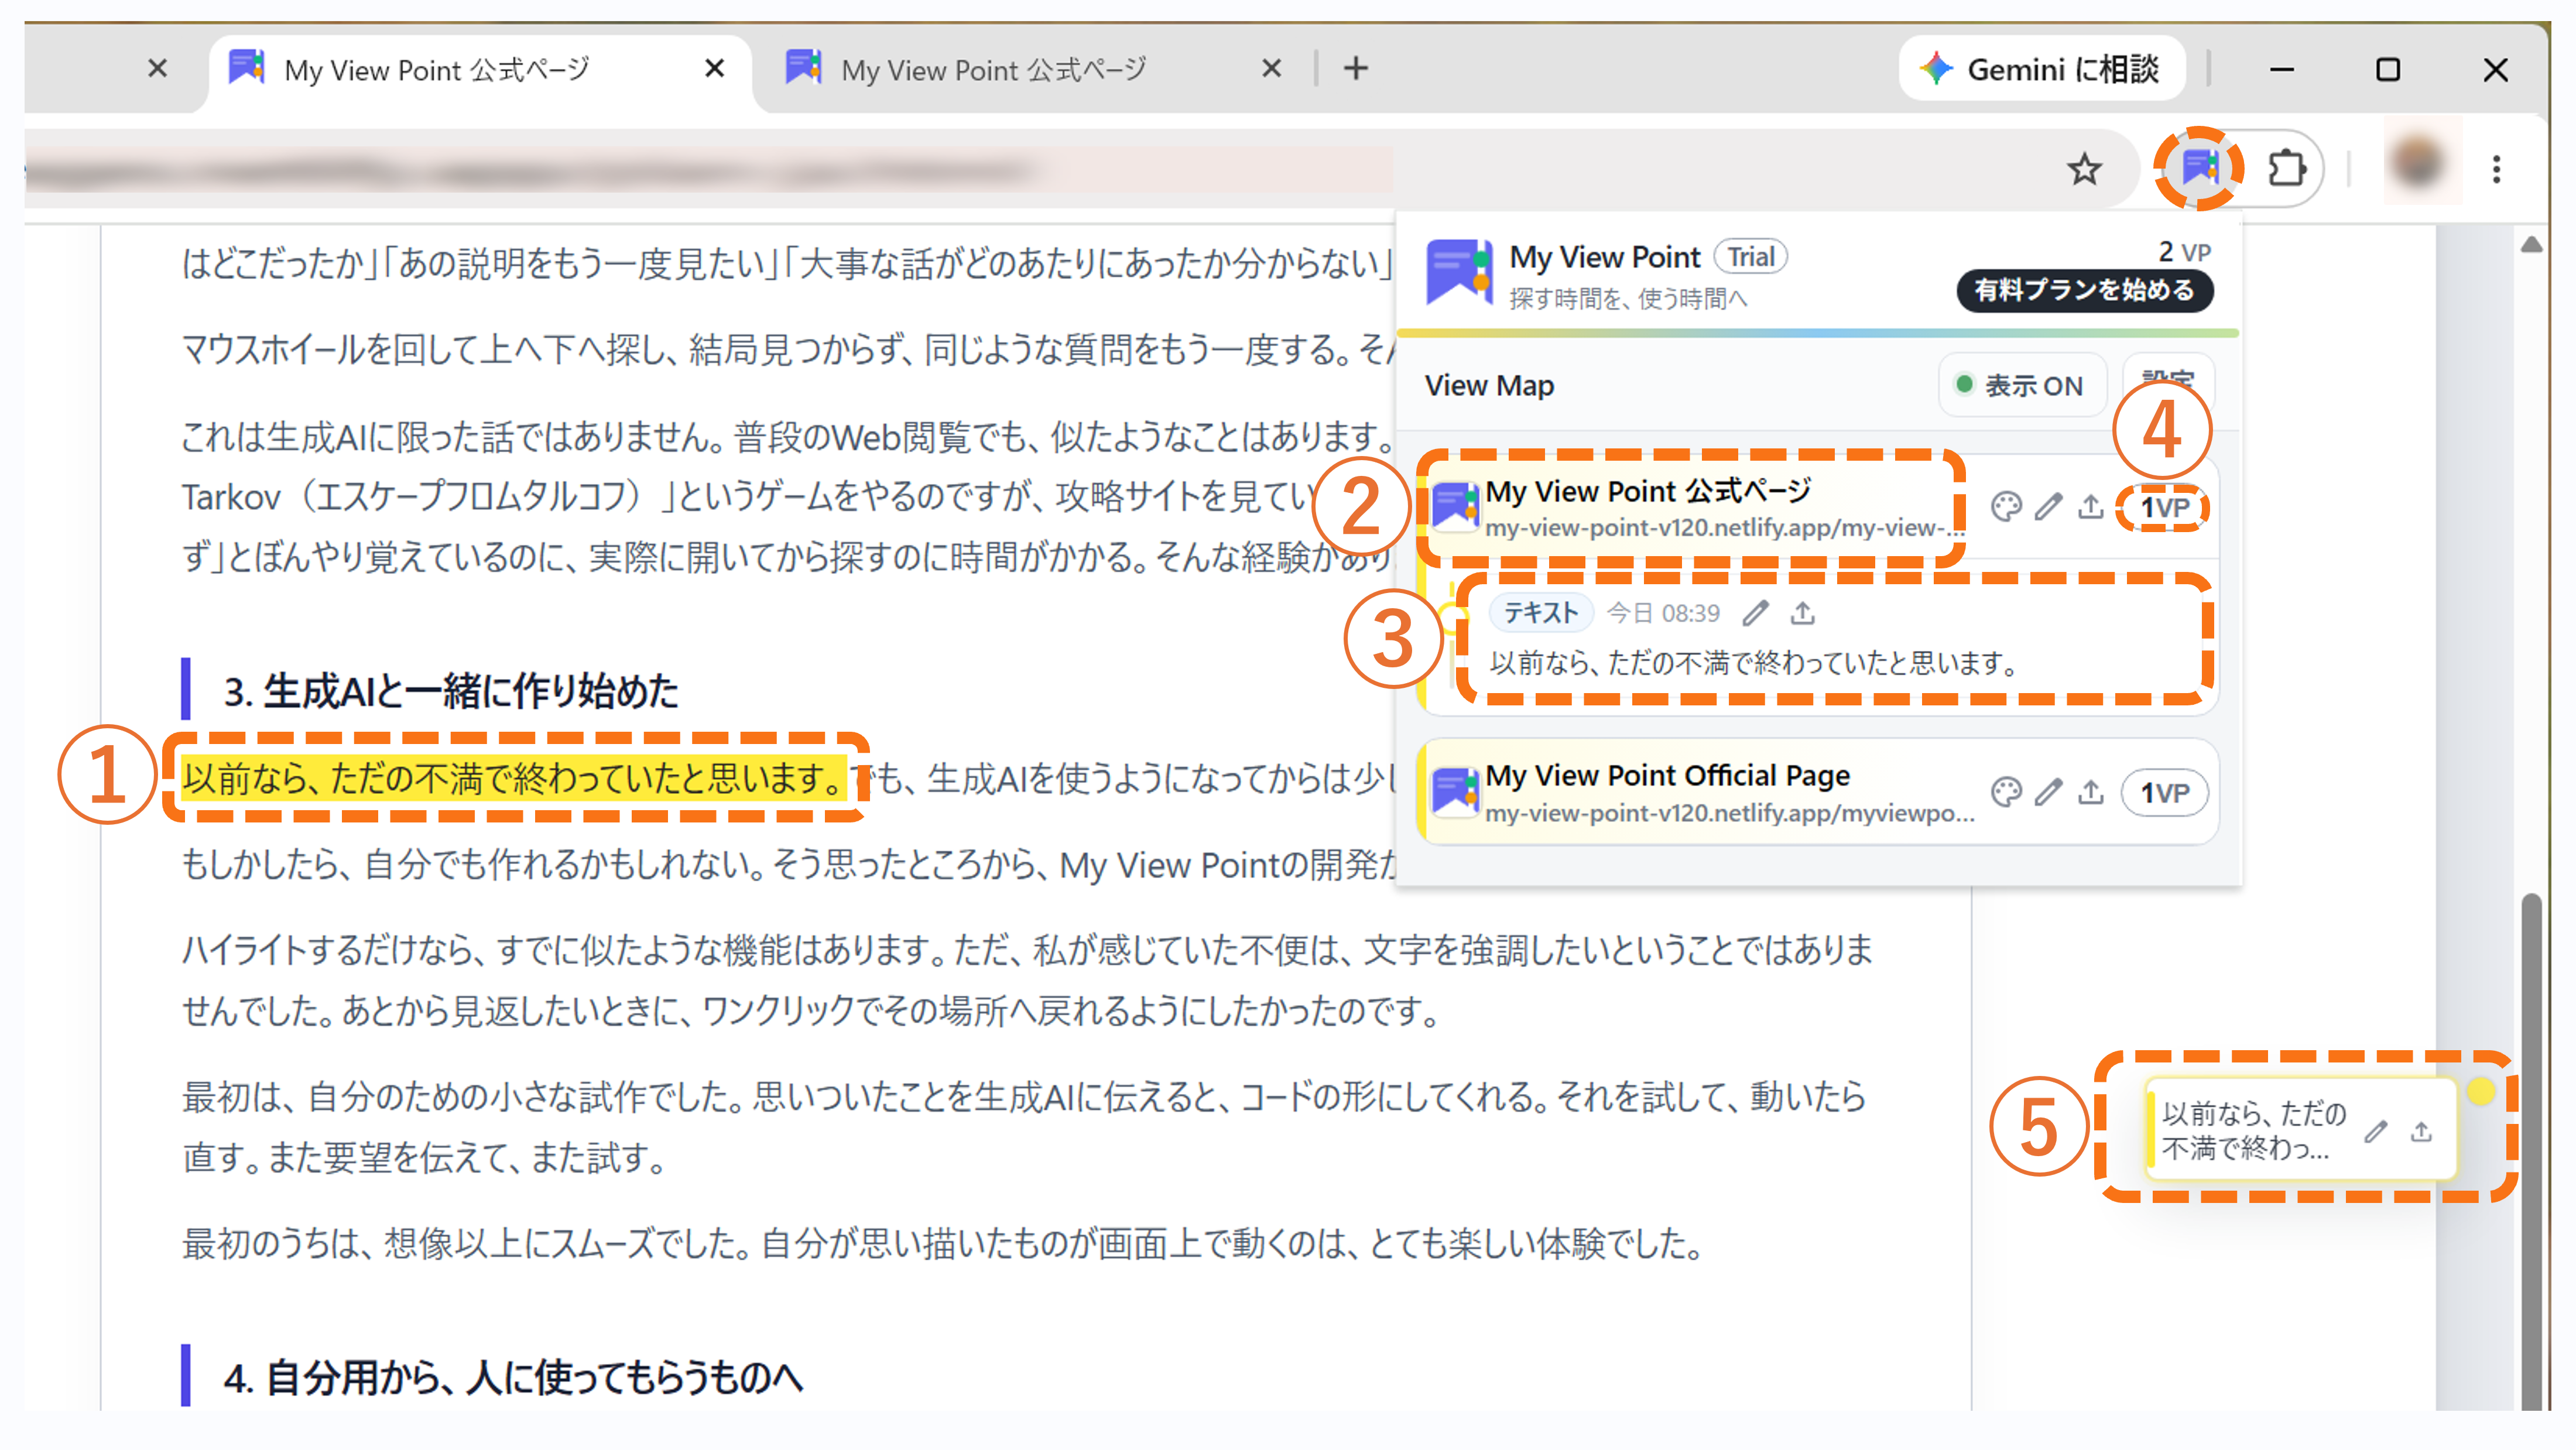
Task: Click favicon of My View Point Official Page card
Action: [1454, 791]
